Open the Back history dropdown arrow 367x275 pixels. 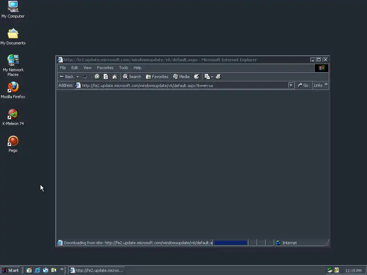click(77, 77)
